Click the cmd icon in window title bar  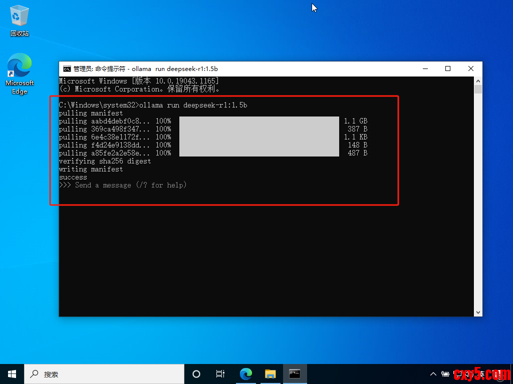[x=67, y=69]
